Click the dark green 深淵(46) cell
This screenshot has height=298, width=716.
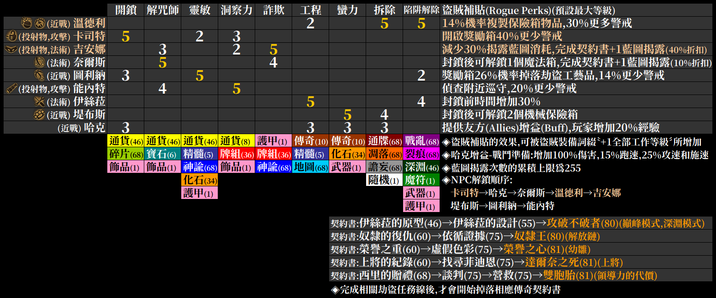coord(422,167)
